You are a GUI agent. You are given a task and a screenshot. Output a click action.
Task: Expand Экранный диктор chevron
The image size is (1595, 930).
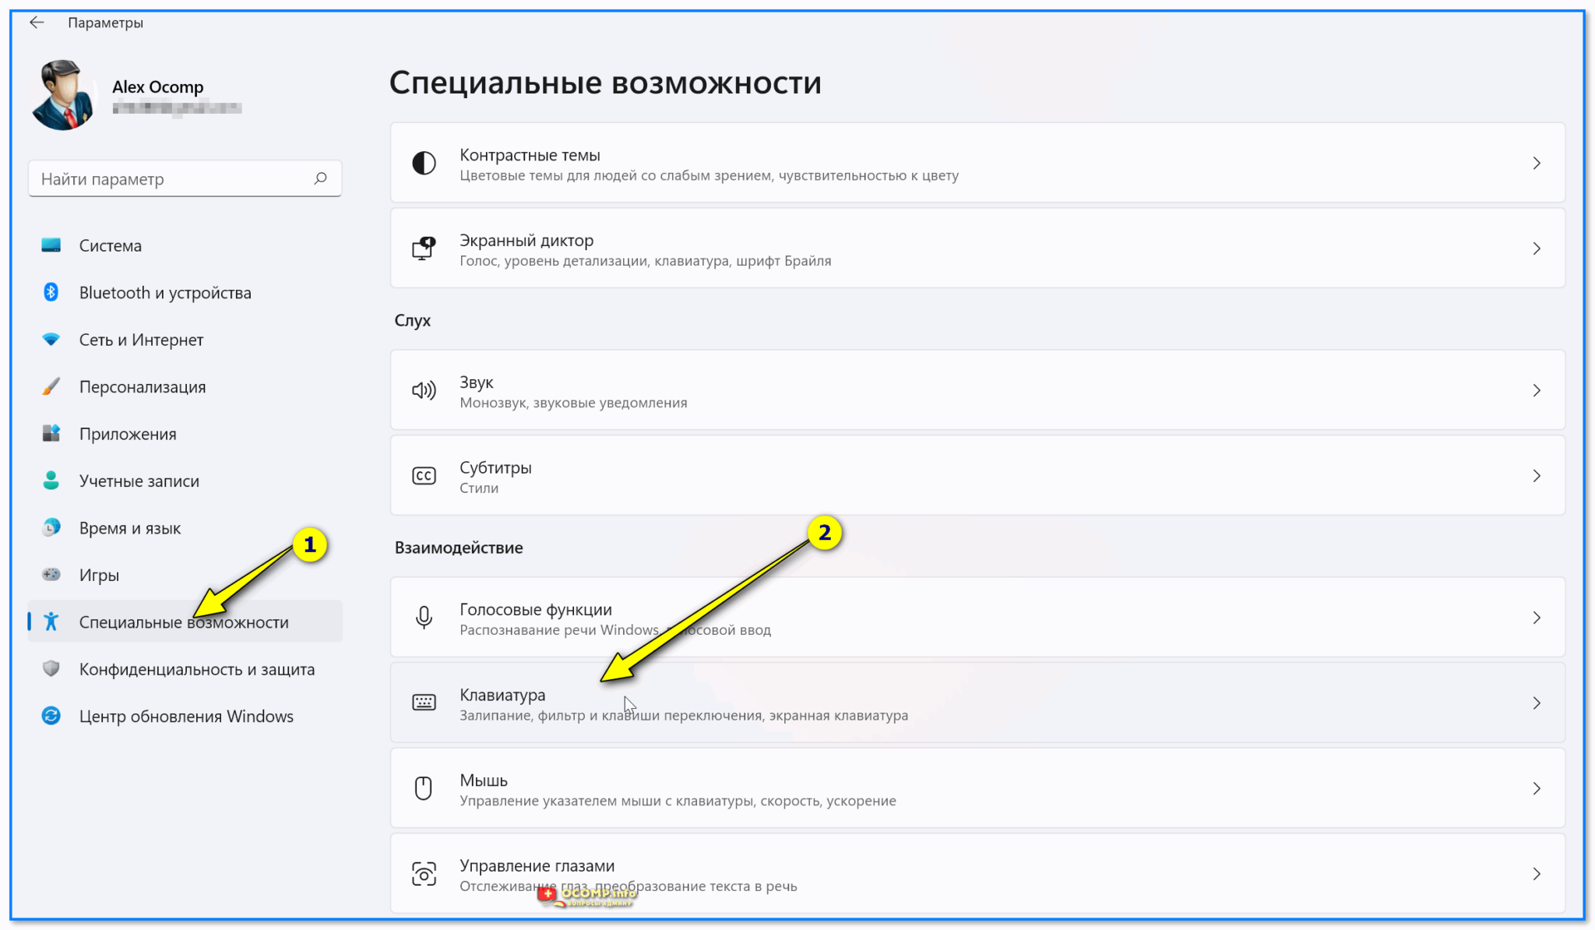(1536, 248)
